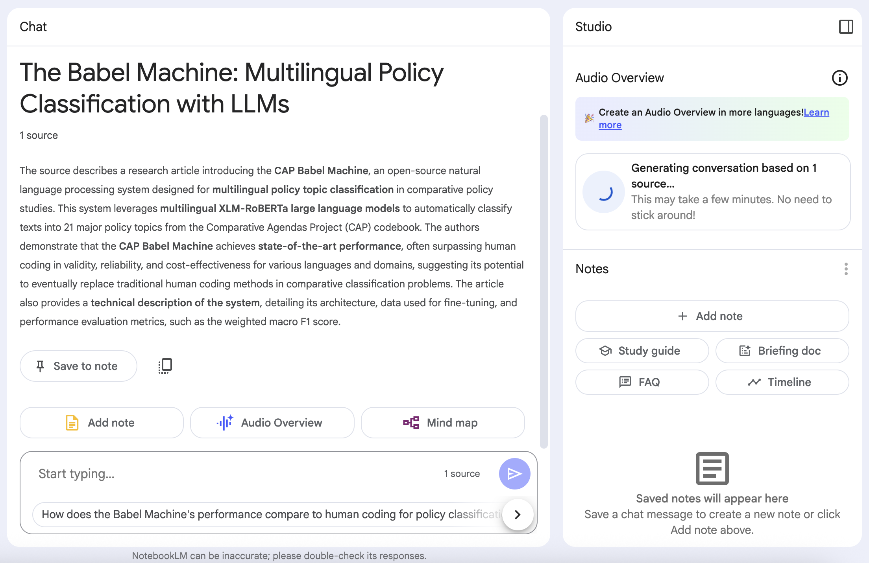Create an FAQ note
This screenshot has width=869, height=563.
(x=642, y=382)
